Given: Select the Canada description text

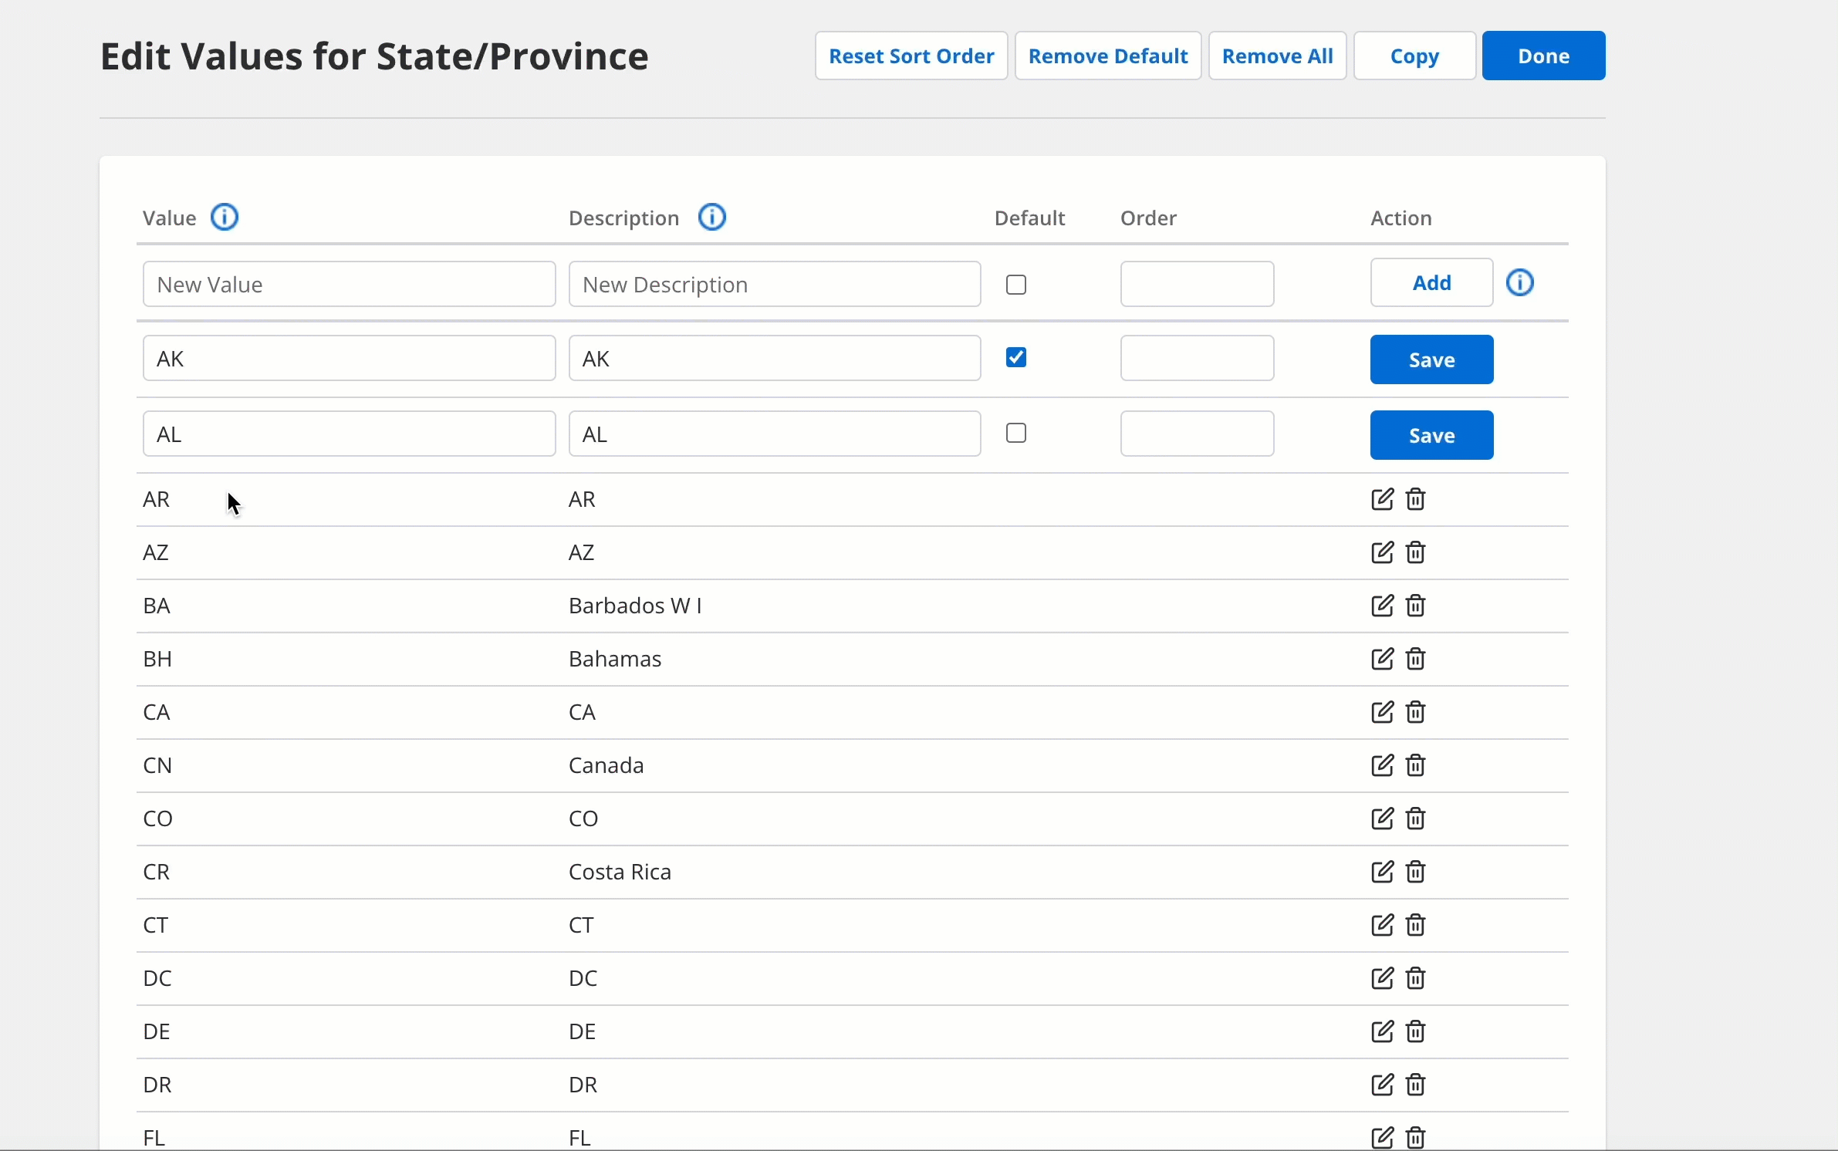Looking at the screenshot, I should (606, 765).
